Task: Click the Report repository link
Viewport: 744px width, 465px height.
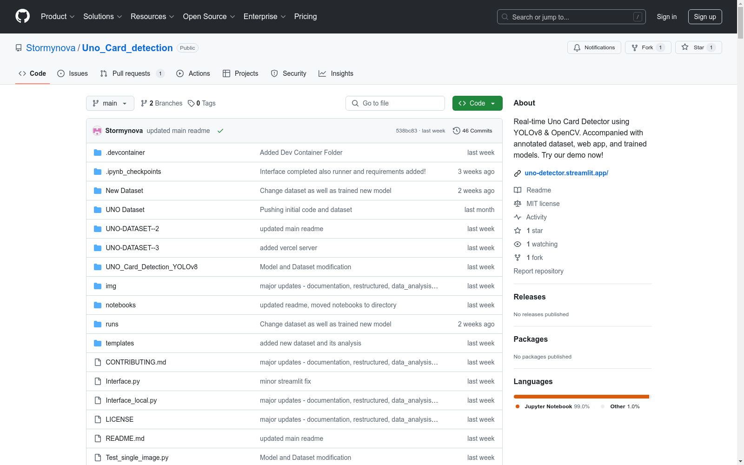Action: [538, 271]
